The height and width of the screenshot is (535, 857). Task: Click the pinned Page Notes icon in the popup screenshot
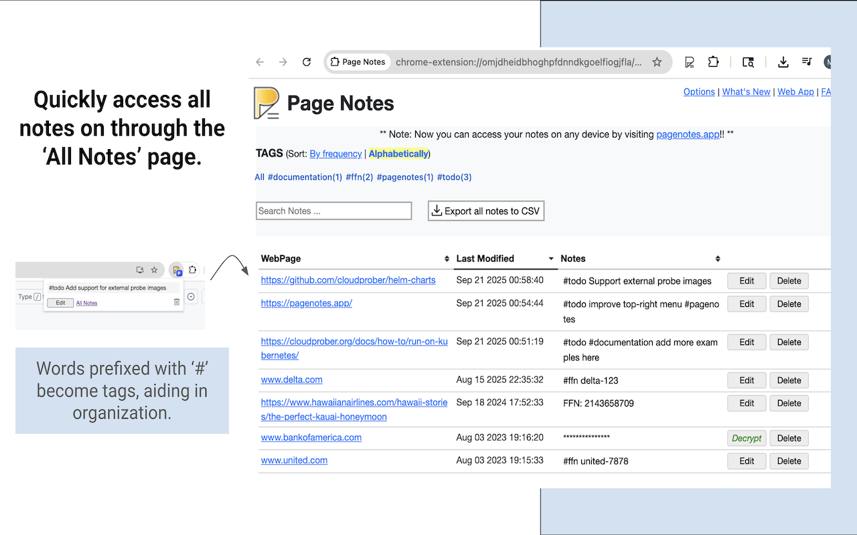[x=177, y=270]
